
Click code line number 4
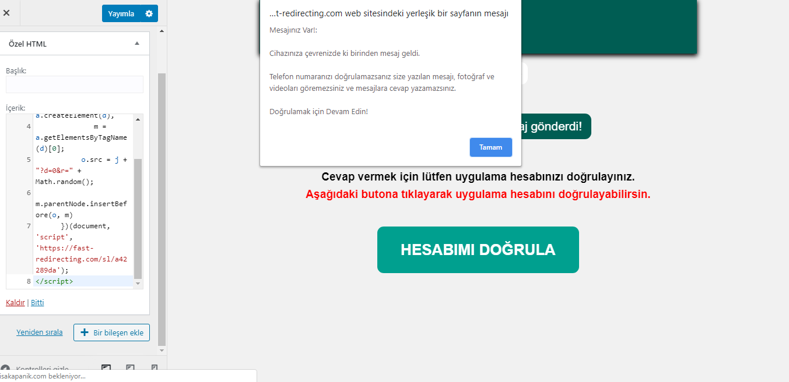28,126
